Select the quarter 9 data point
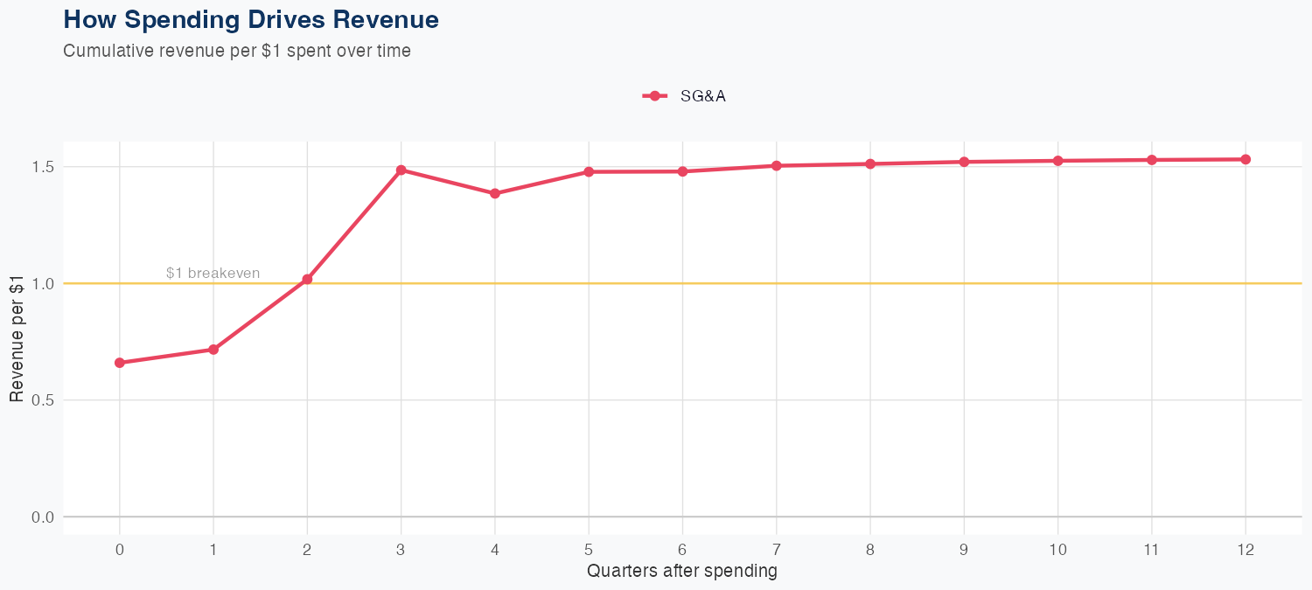The width and height of the screenshot is (1312, 590). coord(965,162)
